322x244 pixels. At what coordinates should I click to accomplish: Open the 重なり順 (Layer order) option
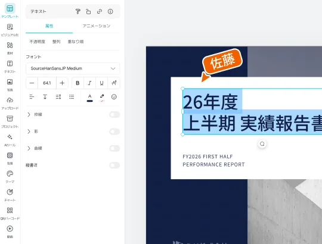[76, 42]
